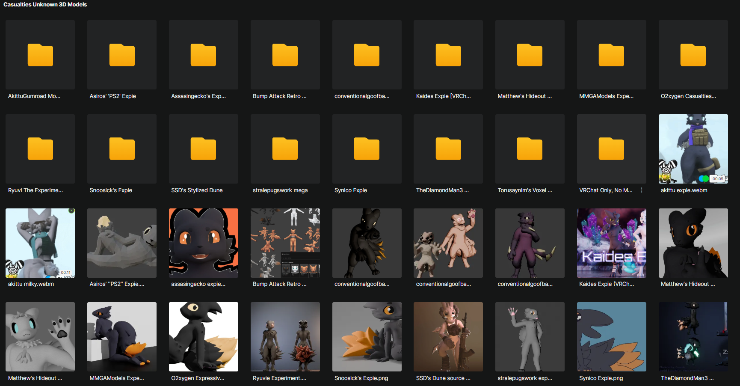The image size is (740, 386).
Task: Click the "Kaides Expie (VRCh..." file name
Action: (x=607, y=284)
